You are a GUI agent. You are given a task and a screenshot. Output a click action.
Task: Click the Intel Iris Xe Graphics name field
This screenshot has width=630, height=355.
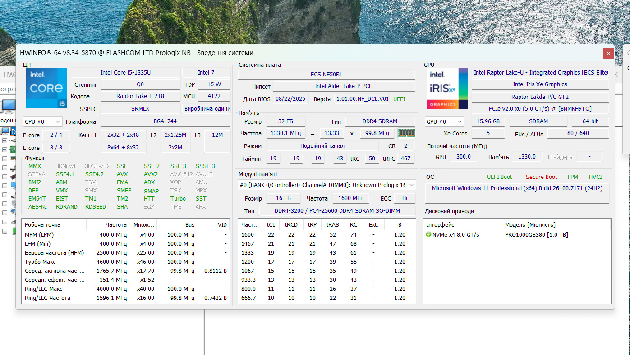(540, 84)
